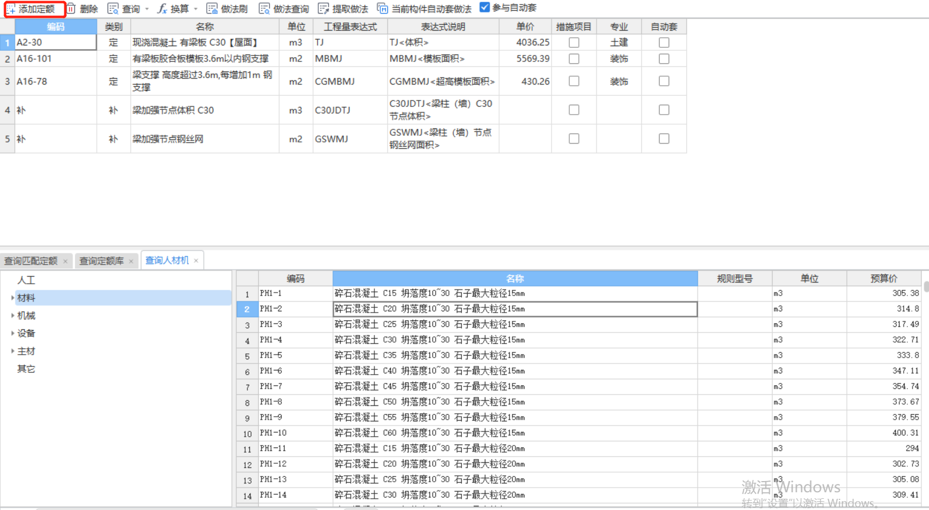Image resolution: width=929 pixels, height=510 pixels.
Task: Click the 347.11 budget price cell
Action: click(x=884, y=371)
